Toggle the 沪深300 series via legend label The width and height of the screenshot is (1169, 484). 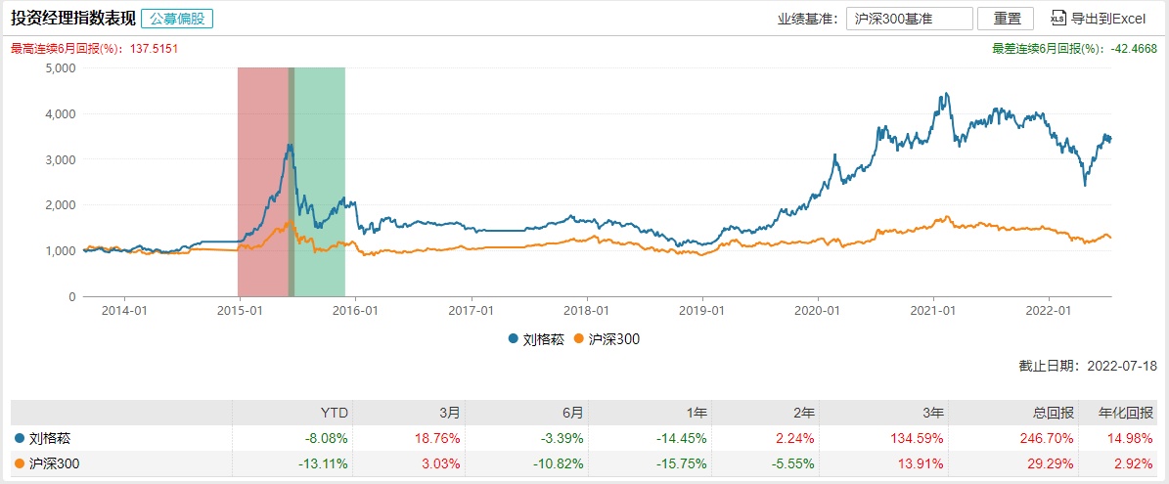(x=613, y=339)
